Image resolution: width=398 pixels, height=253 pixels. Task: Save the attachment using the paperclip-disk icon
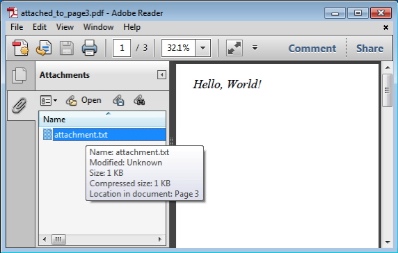[x=118, y=100]
